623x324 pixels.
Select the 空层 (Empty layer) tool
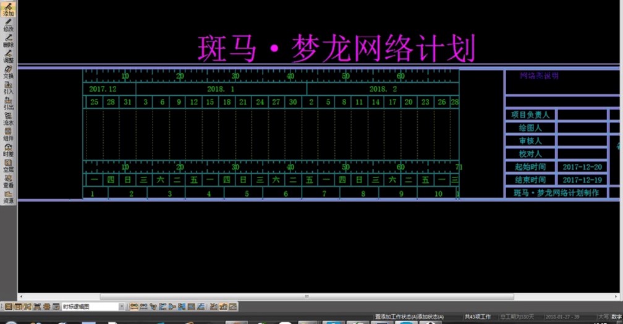8,165
